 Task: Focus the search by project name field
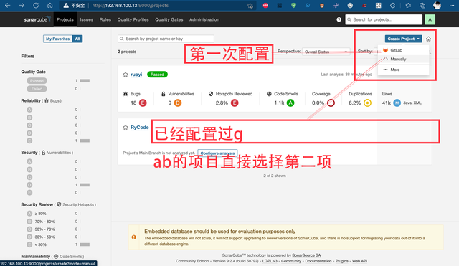pyautogui.click(x=166, y=39)
